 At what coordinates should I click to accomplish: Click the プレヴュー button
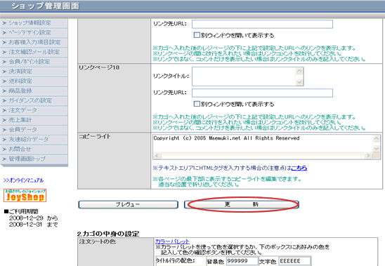[x=128, y=204]
